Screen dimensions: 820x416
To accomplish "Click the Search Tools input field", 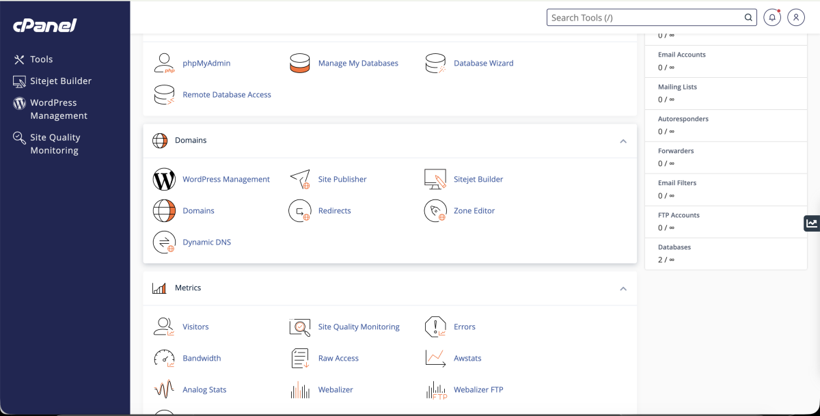I will (x=646, y=18).
